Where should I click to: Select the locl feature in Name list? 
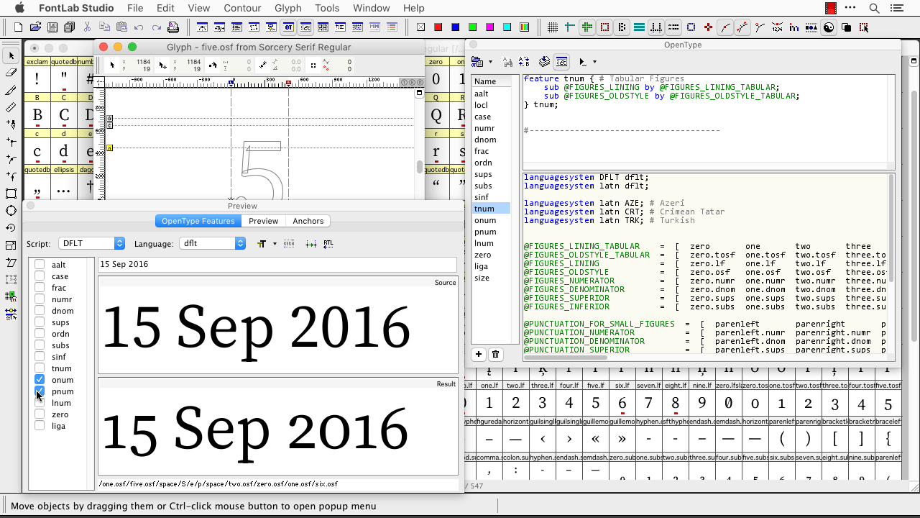click(491, 105)
